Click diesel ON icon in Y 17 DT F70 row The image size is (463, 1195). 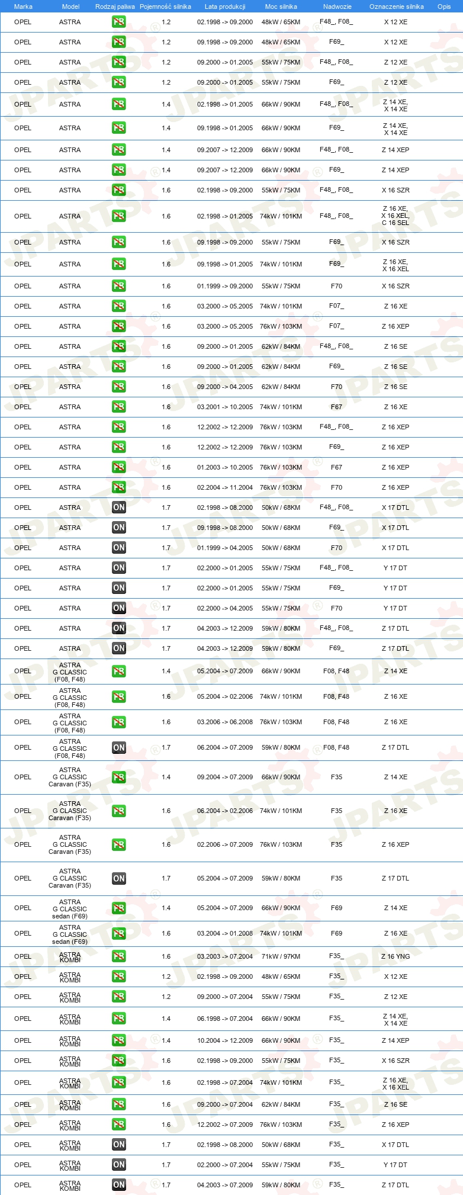coord(119,608)
